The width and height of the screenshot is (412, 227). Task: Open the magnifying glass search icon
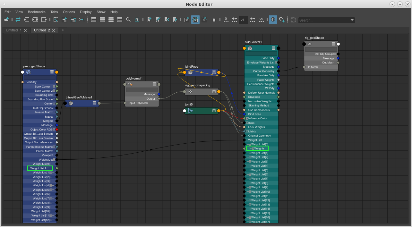click(128, 20)
